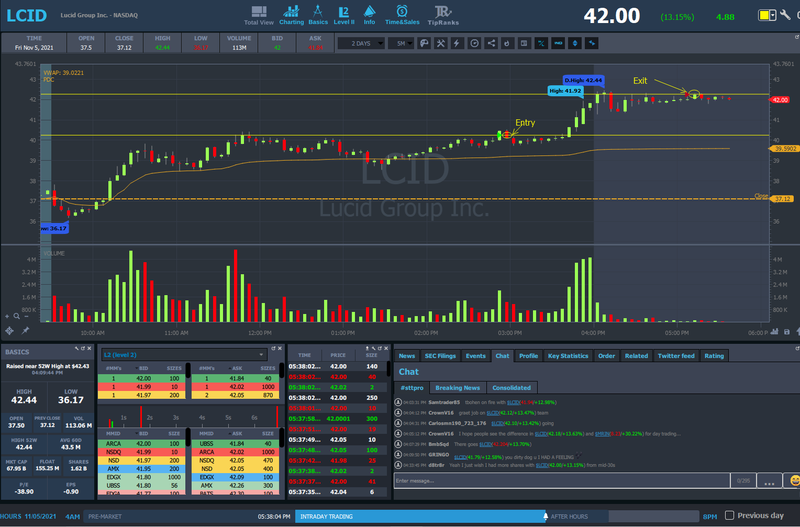Click the share icon in chart toolbar
800x527 pixels.
(491, 43)
